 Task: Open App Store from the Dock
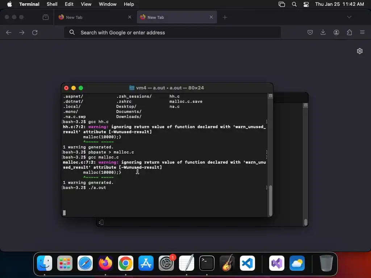coord(146,263)
